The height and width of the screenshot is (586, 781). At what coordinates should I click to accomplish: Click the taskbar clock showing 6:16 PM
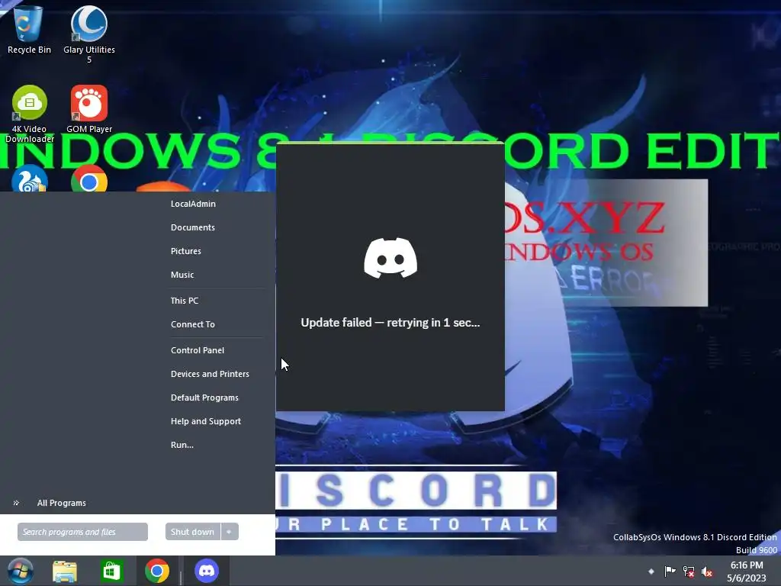point(746,572)
